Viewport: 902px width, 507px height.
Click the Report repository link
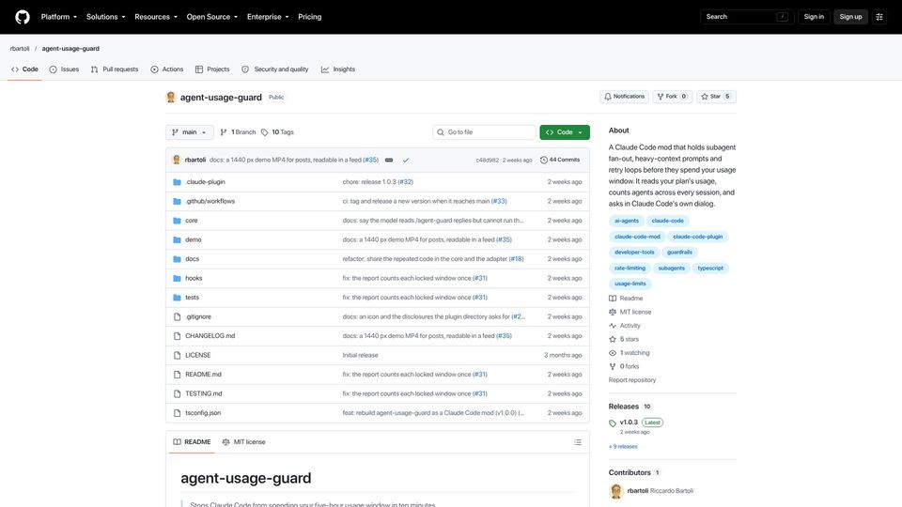[x=632, y=380]
